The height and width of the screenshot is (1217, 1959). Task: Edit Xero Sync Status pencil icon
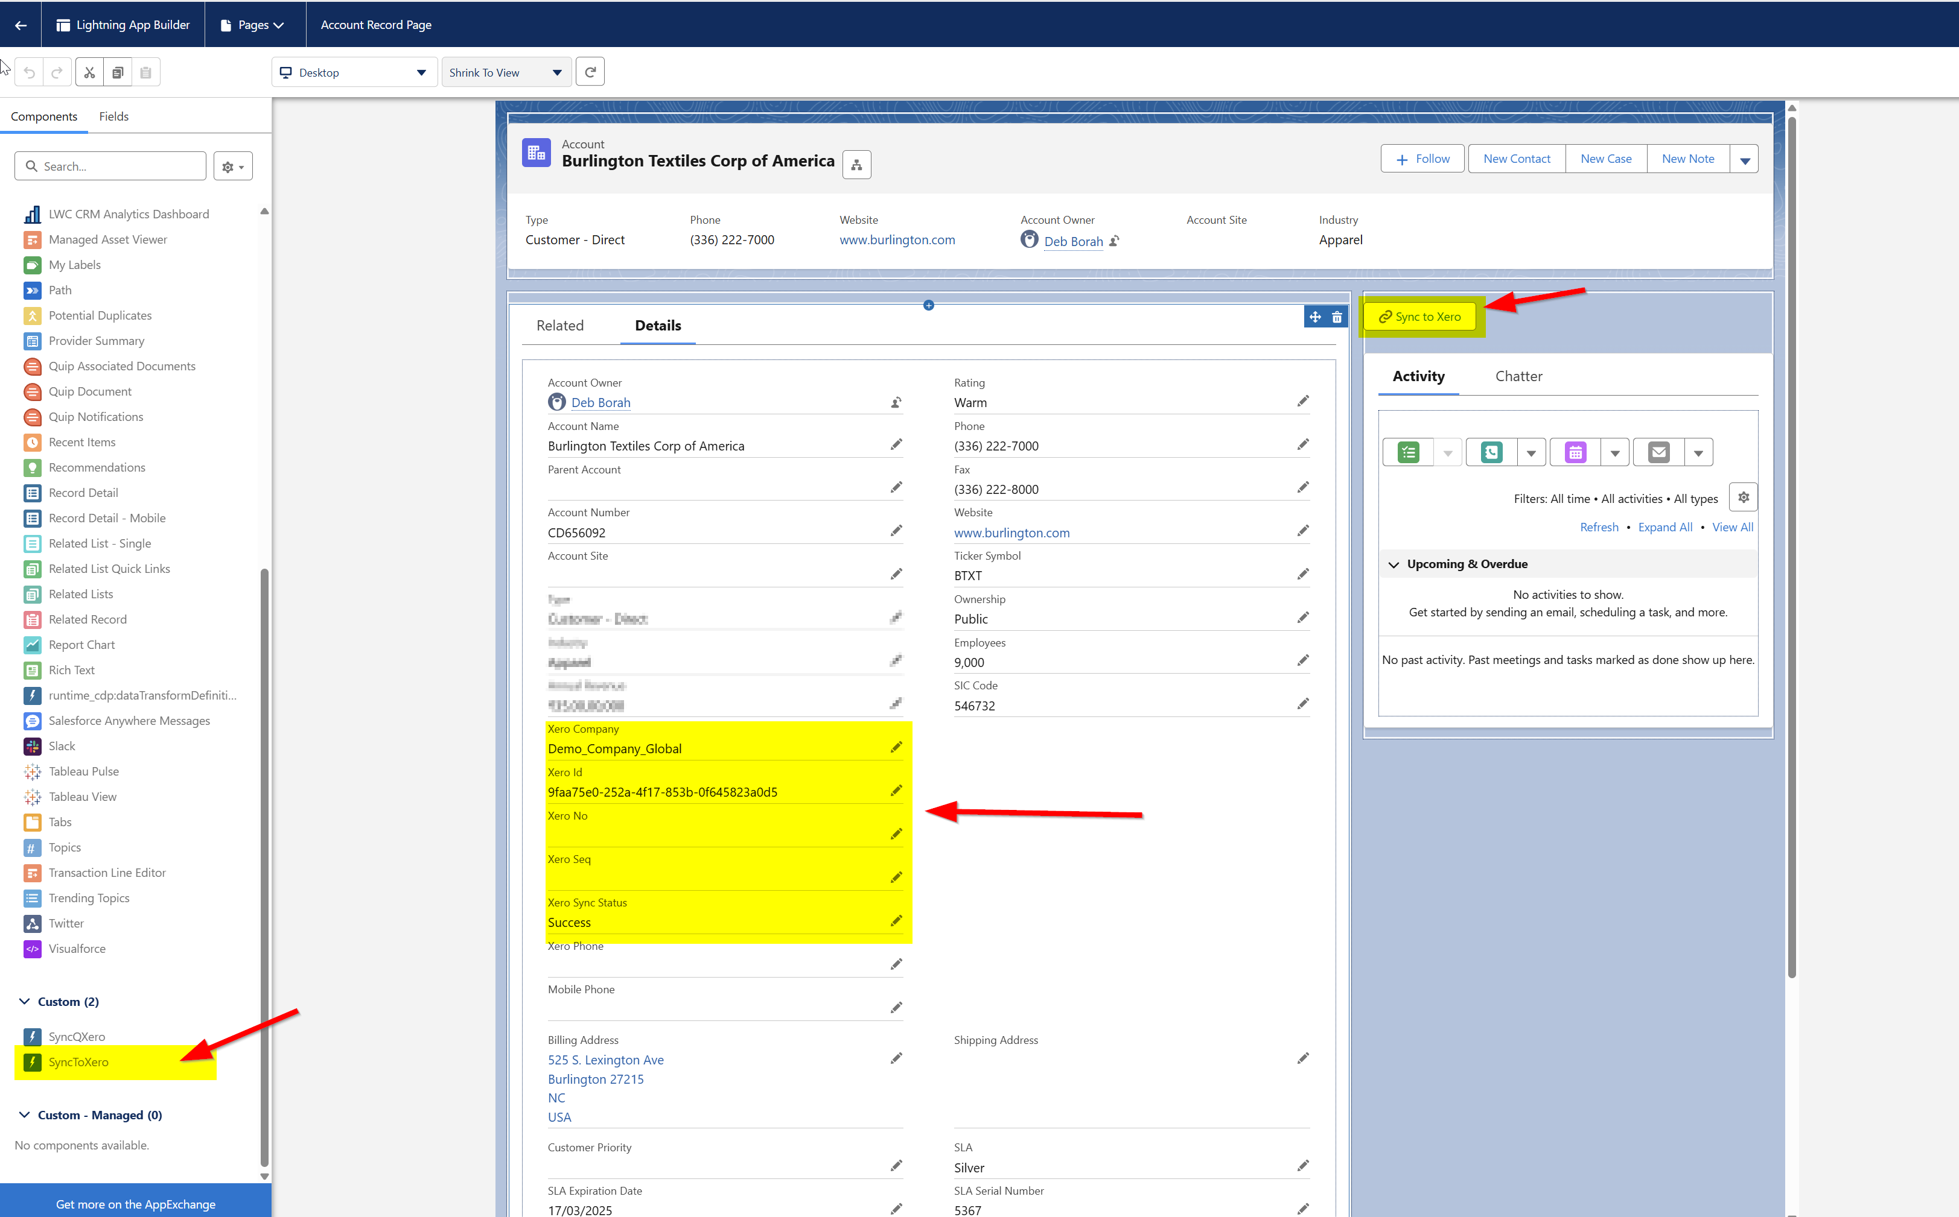pos(896,921)
